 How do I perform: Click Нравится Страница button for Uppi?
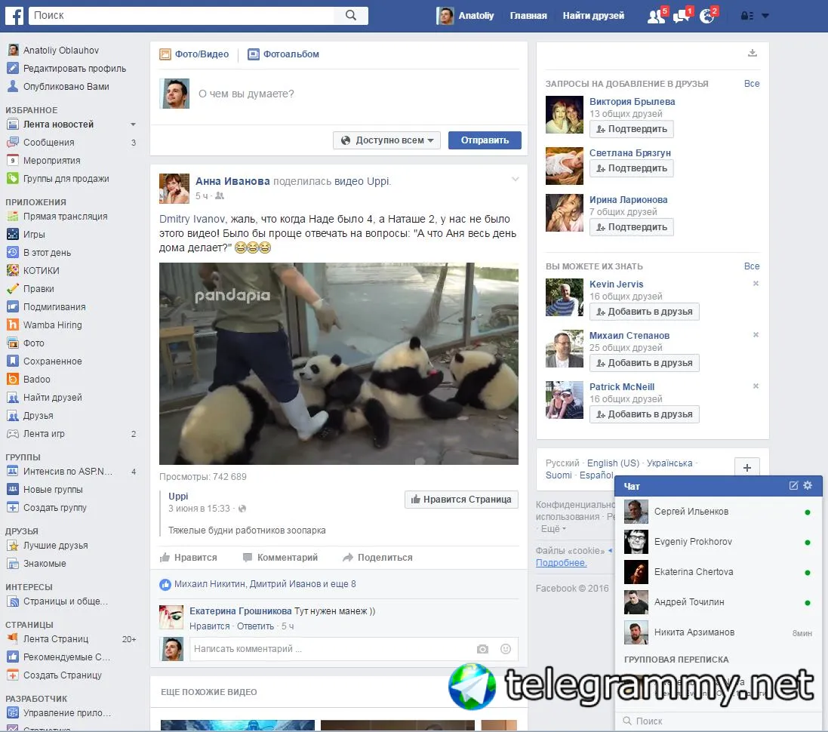461,500
